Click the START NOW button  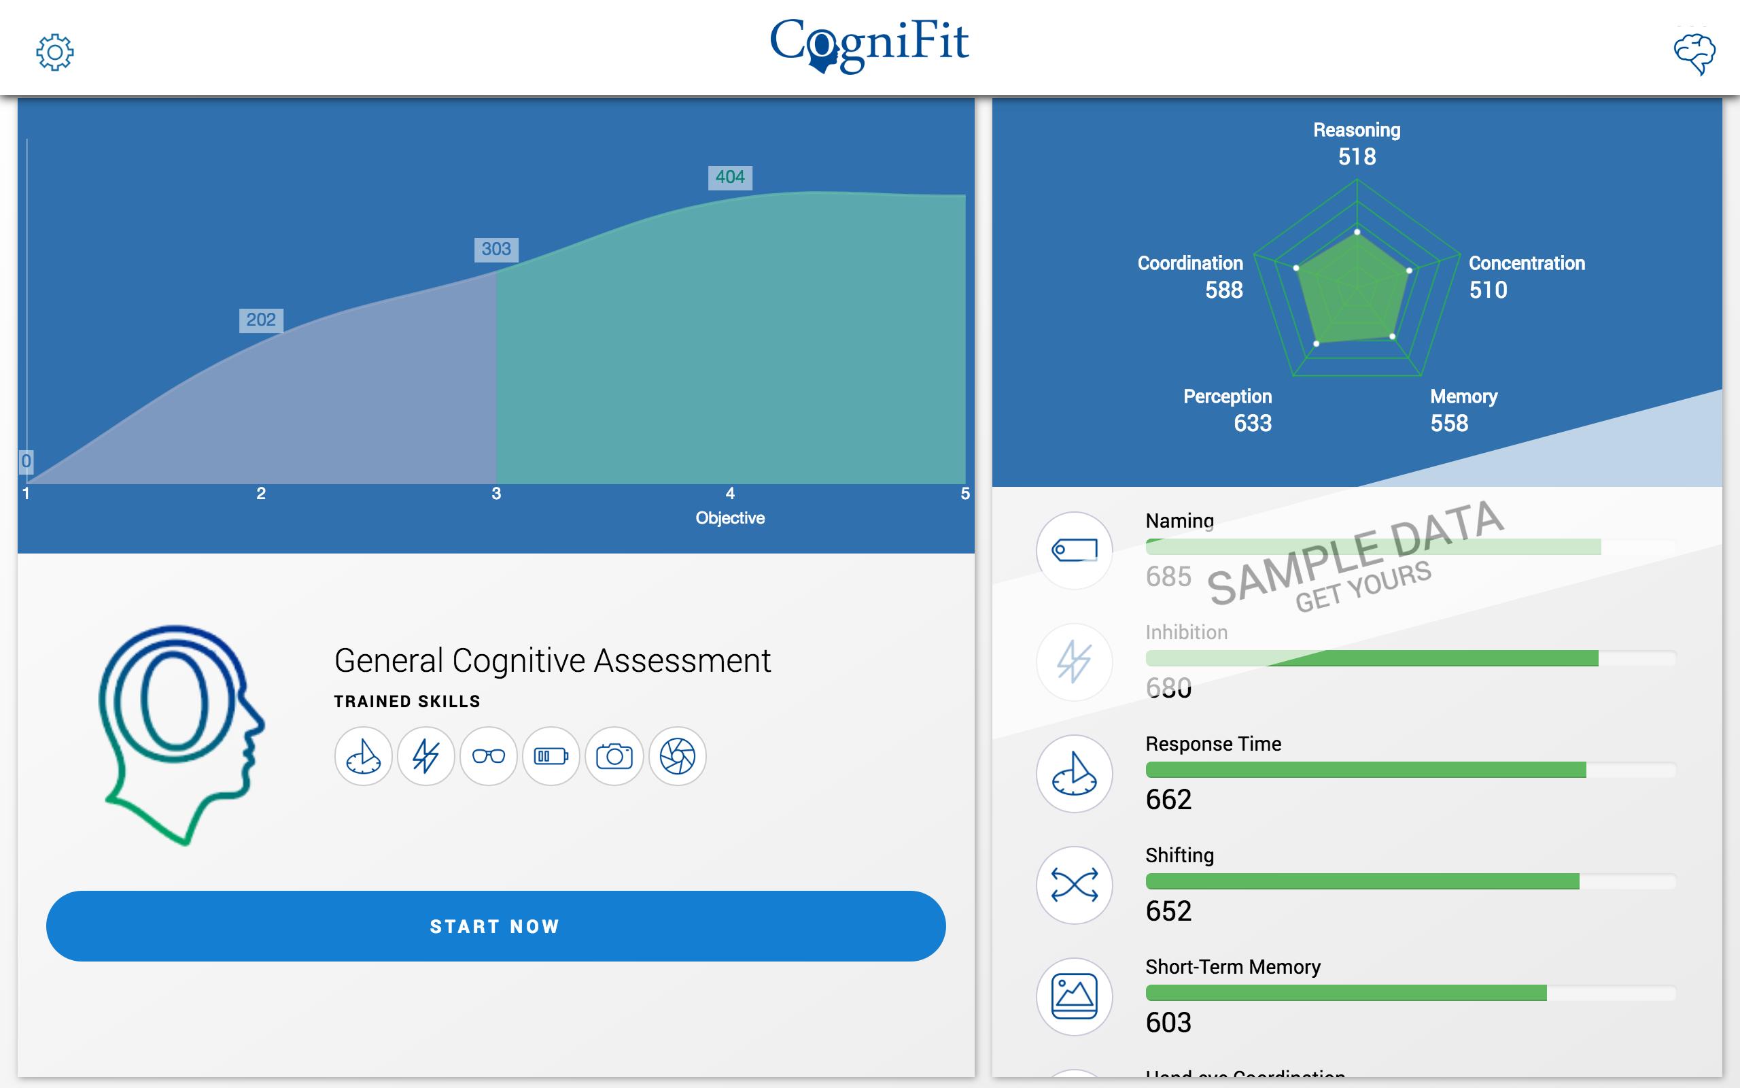pos(495,926)
